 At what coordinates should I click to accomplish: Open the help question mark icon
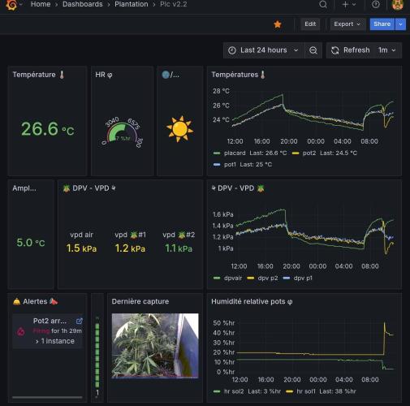[376, 4]
